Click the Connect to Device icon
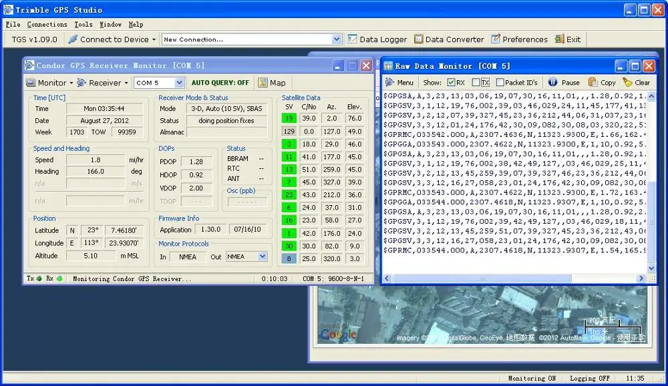 point(73,39)
